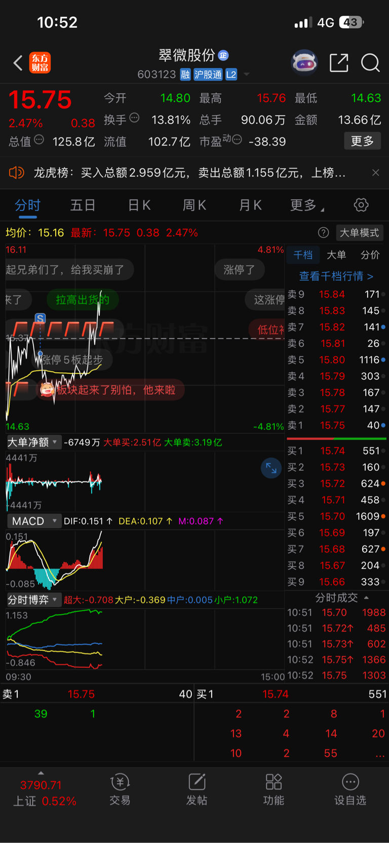
Task: Tap the 更多 button in quote header
Action: 362,141
